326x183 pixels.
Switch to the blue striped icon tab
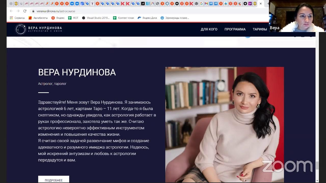click(148, 4)
